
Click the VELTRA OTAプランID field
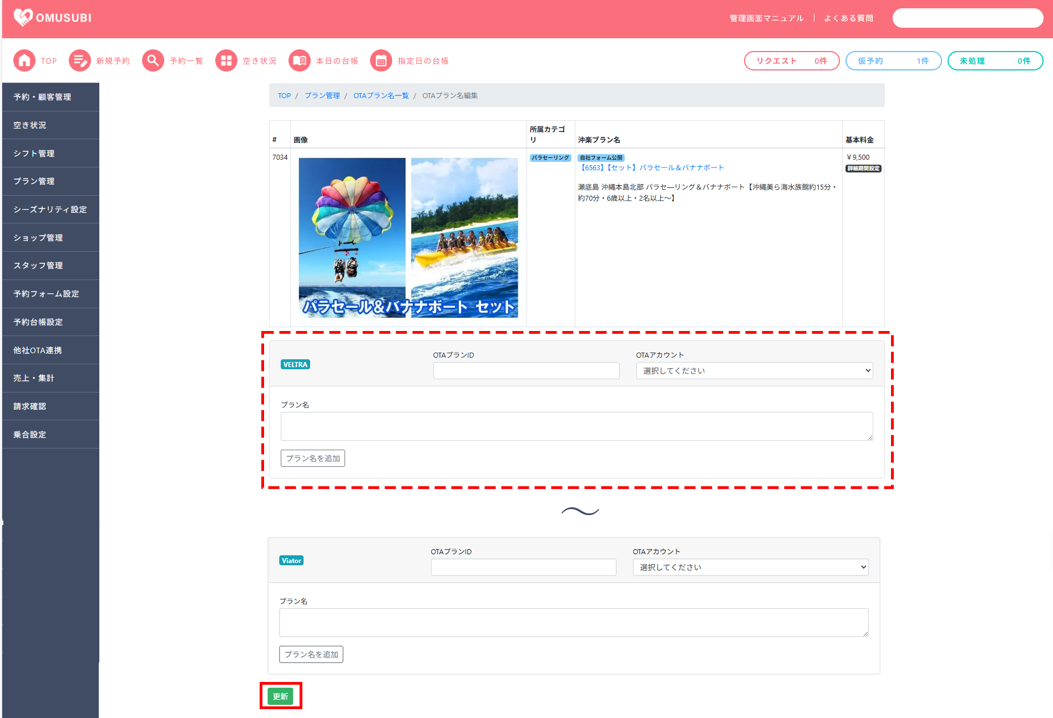click(x=526, y=371)
